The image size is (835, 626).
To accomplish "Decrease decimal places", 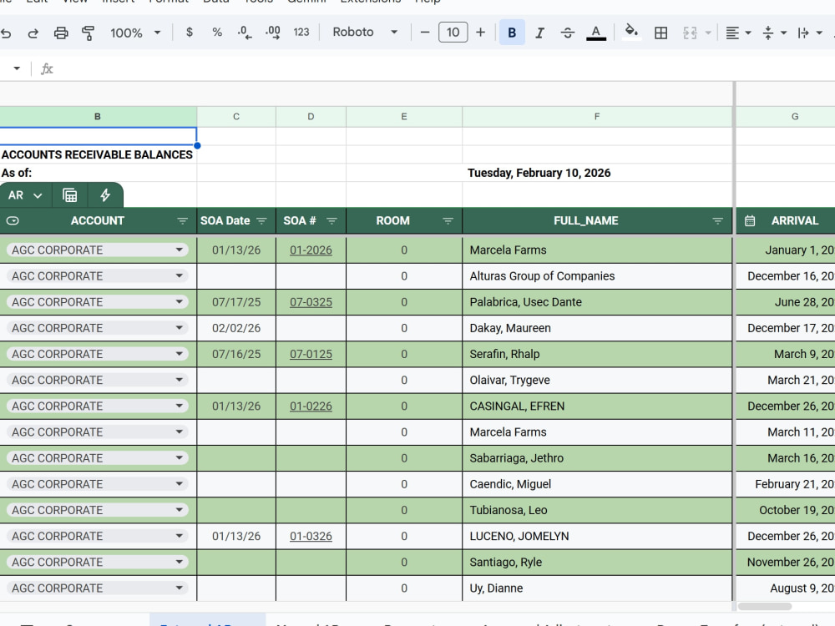I will pos(245,33).
